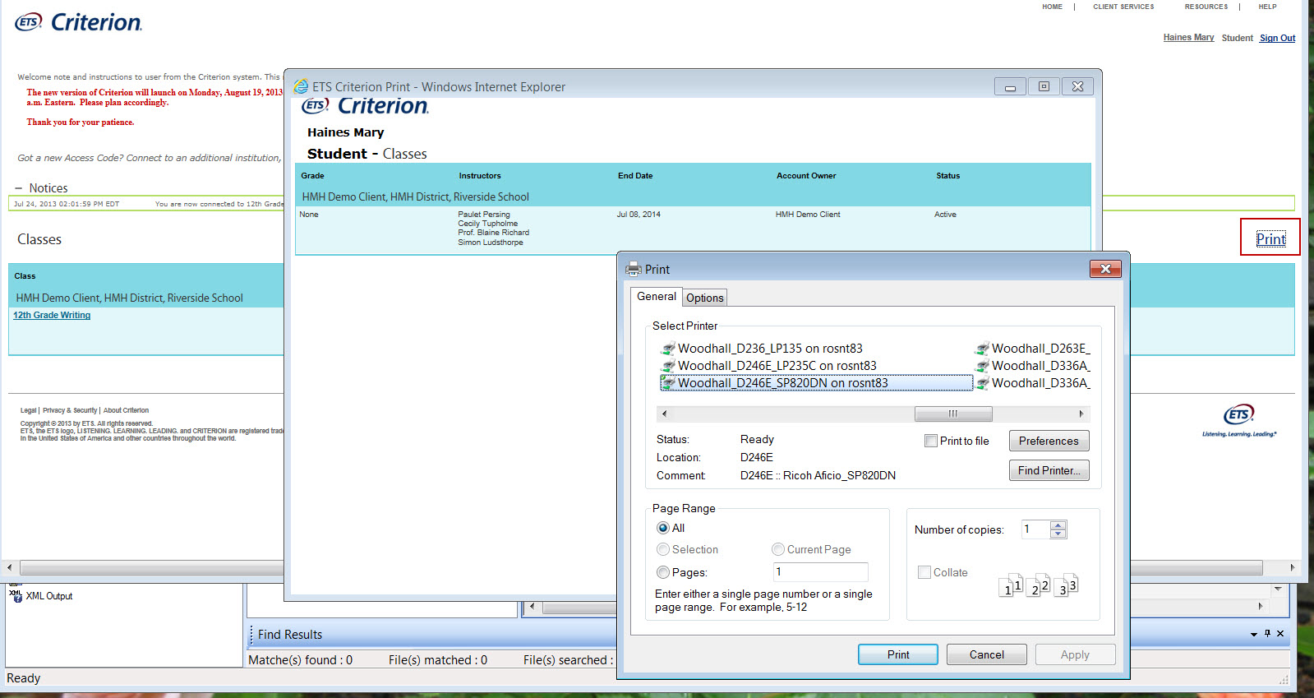Open the HELP menu

(1267, 7)
